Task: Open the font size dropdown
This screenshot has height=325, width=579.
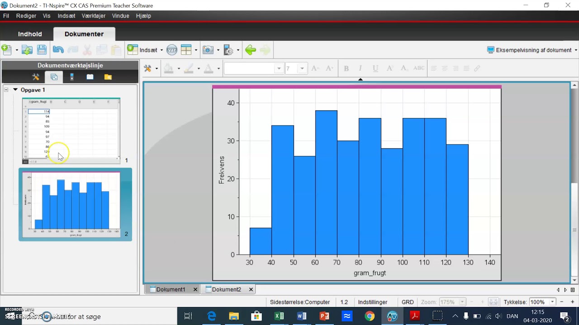Action: pos(302,68)
